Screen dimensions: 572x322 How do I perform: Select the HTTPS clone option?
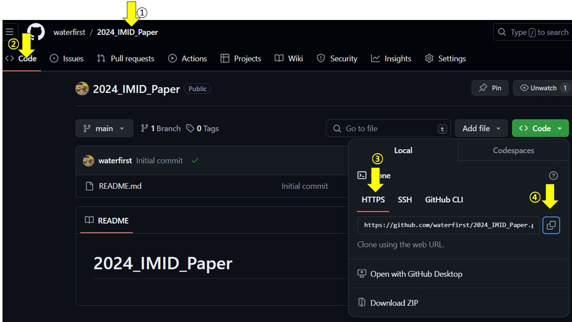coord(373,200)
